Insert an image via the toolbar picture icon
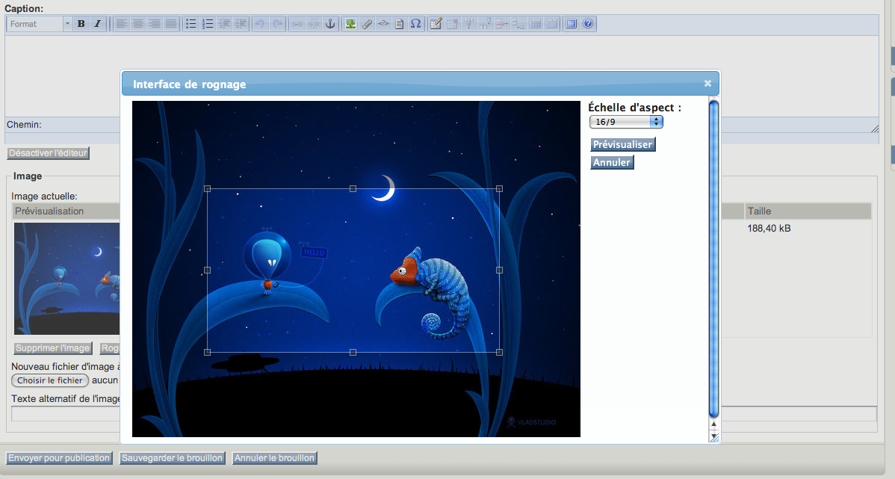 (350, 24)
